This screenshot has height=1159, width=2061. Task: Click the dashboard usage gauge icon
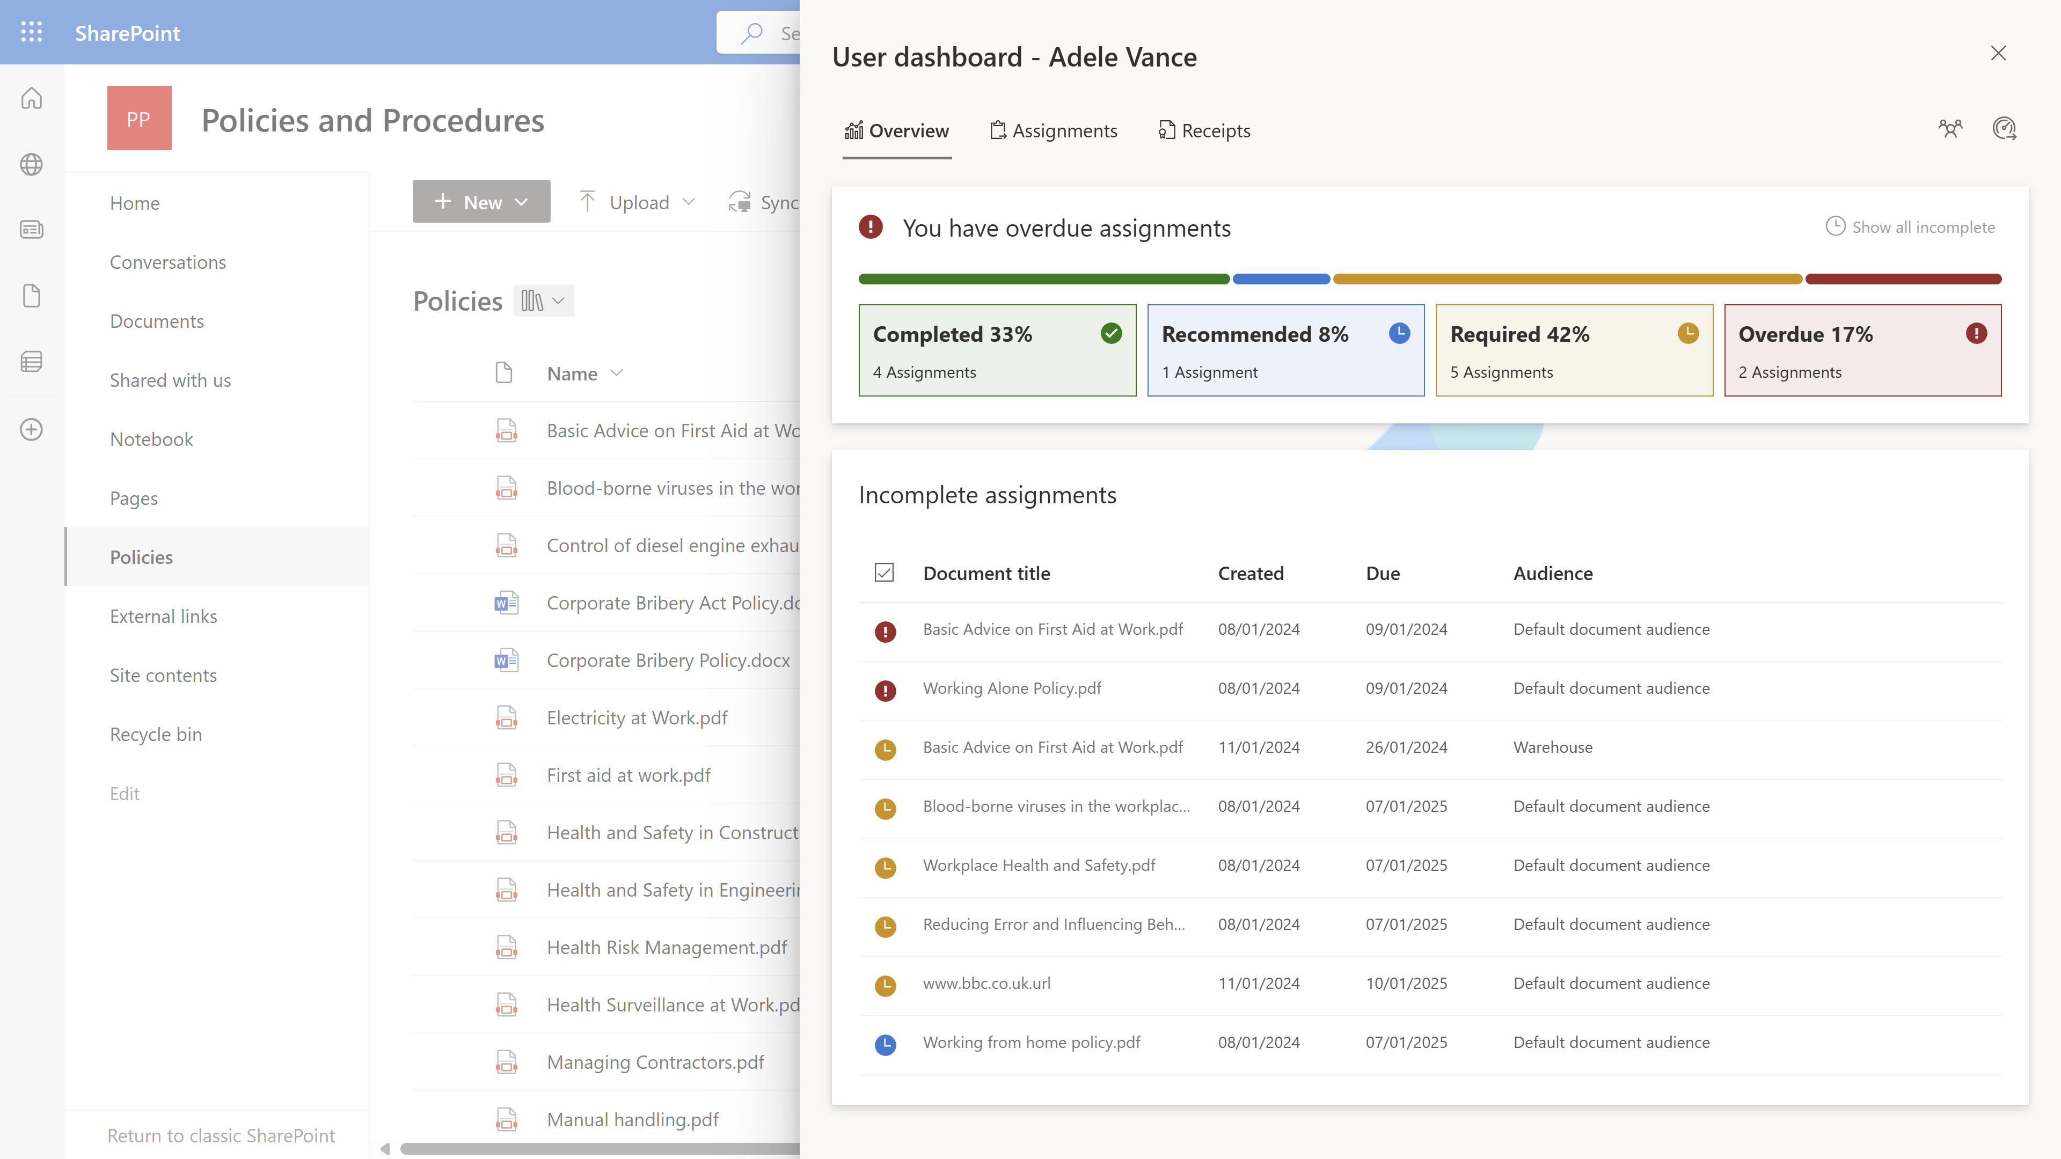point(2005,128)
